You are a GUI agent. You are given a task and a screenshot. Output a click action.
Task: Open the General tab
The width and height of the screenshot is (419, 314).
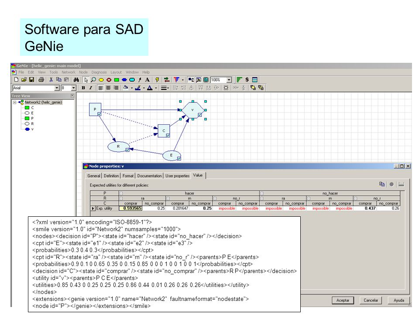tap(94, 176)
